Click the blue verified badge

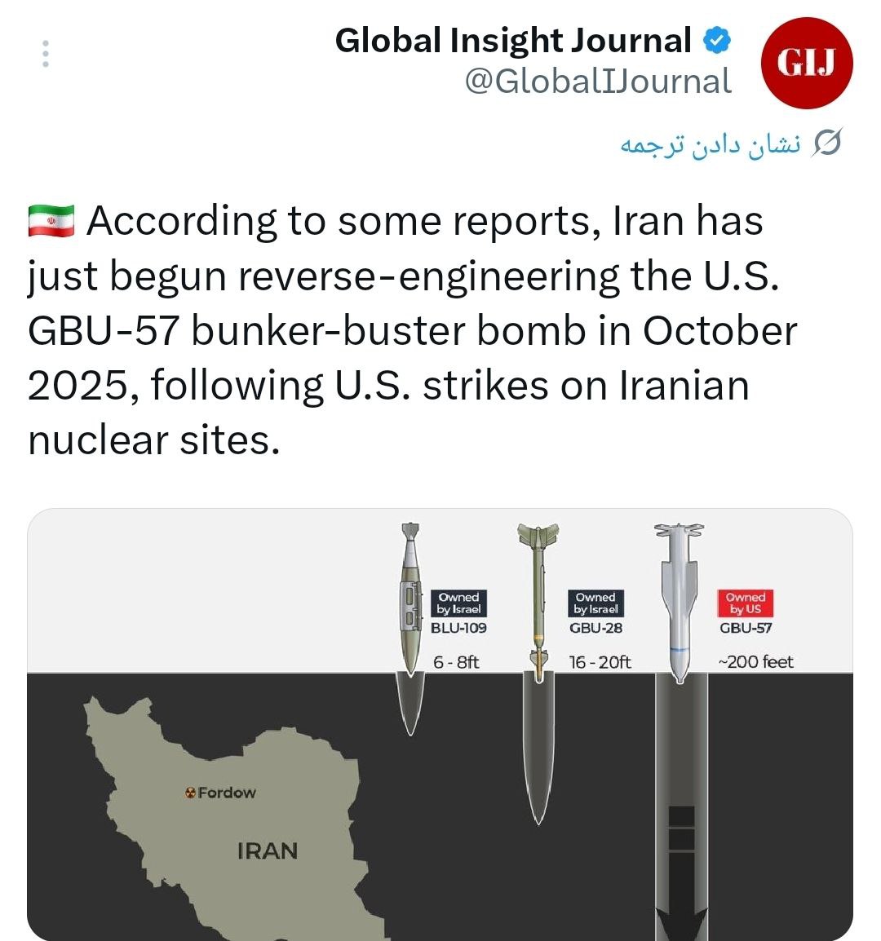pyautogui.click(x=717, y=41)
